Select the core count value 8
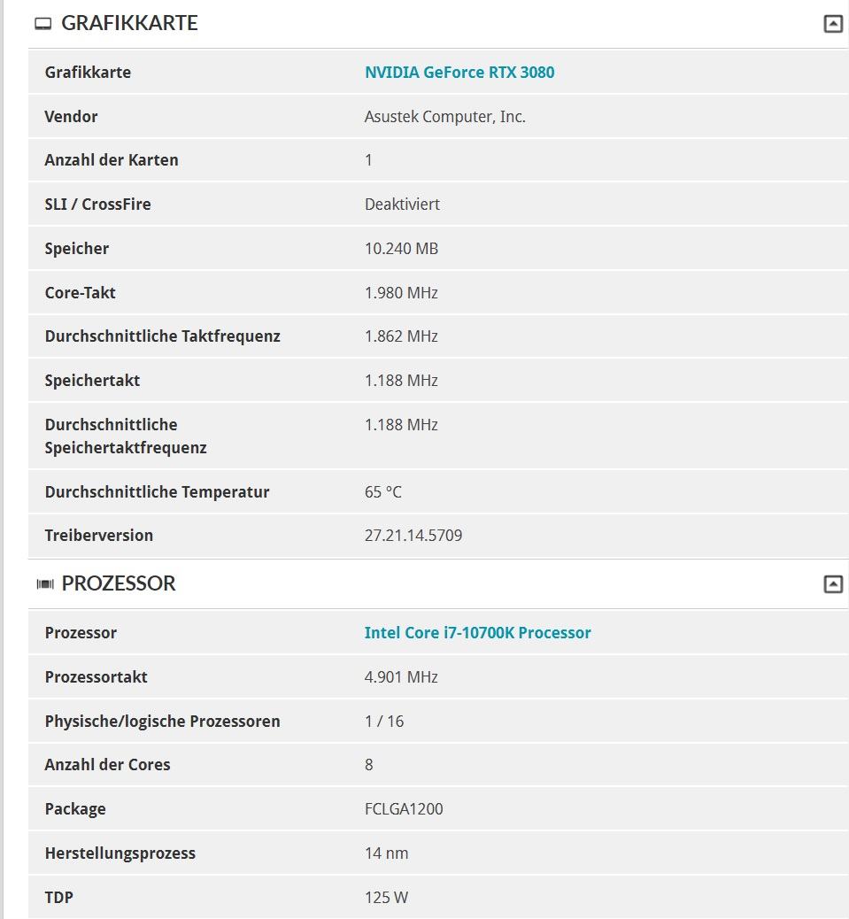The width and height of the screenshot is (849, 919). point(368,764)
